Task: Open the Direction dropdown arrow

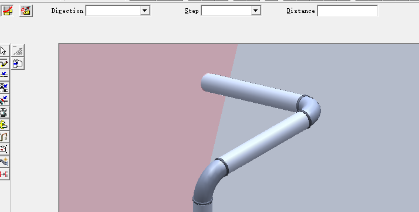Action: (144, 11)
